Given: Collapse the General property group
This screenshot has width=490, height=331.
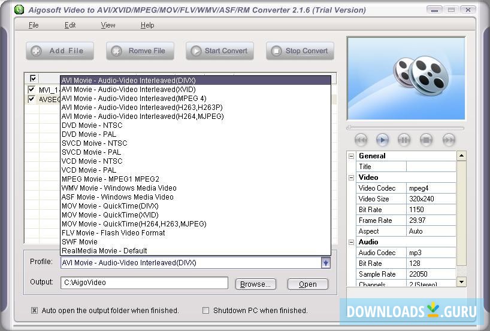Looking at the screenshot, I should tap(351, 156).
